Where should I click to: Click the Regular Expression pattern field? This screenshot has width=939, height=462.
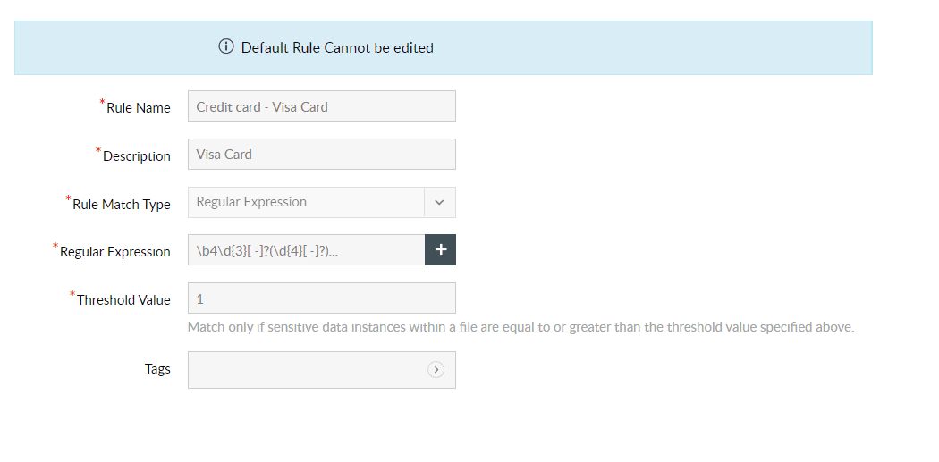point(305,250)
